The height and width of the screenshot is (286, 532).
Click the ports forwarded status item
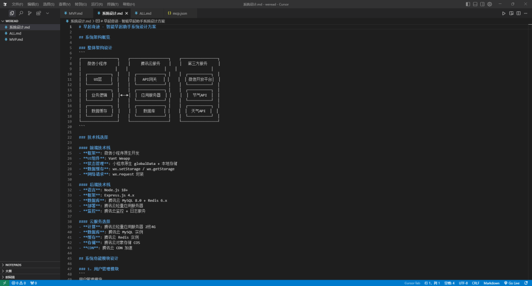pos(33,283)
